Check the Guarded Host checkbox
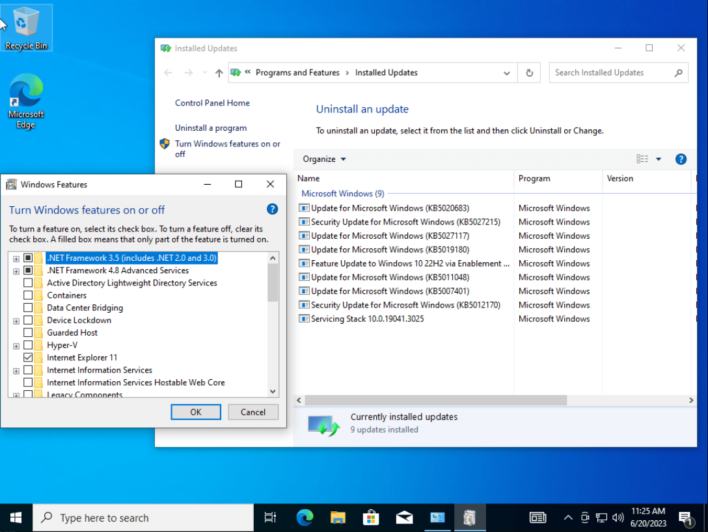Image resolution: width=708 pixels, height=532 pixels. coord(28,332)
